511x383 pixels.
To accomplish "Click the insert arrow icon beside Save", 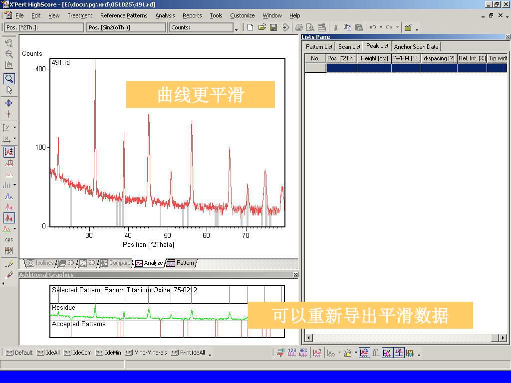I will coord(285,28).
